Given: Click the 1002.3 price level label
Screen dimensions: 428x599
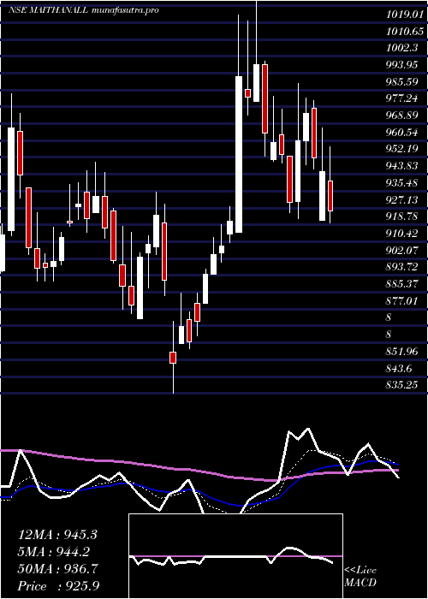Looking at the screenshot, I should coord(402,48).
